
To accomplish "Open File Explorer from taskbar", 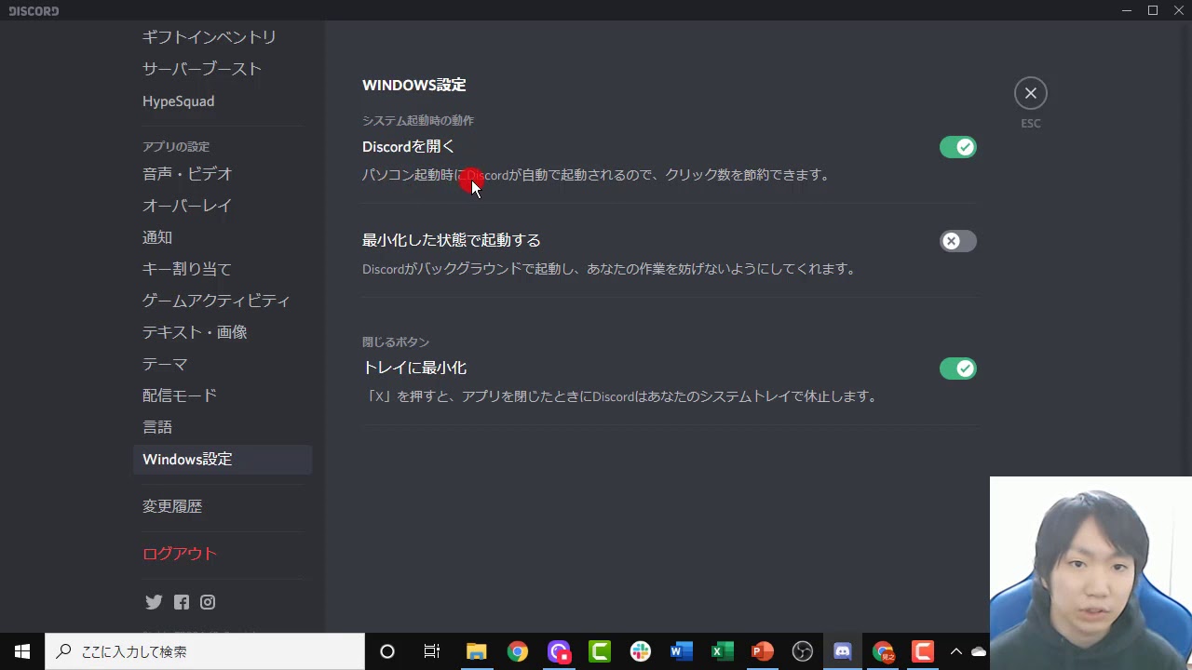I will [x=477, y=651].
